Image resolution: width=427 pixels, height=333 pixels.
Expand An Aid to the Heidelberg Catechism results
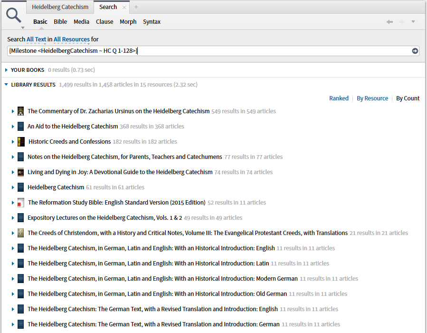click(13, 127)
